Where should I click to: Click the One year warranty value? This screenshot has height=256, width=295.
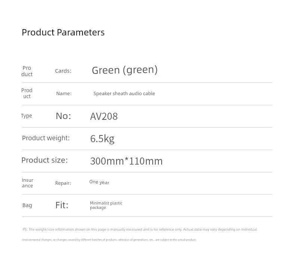point(99,182)
